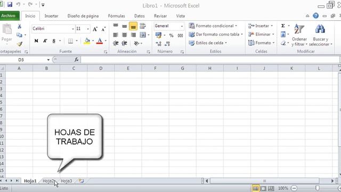This screenshot has width=341, height=192.
Task: Apply percent style
Action: [172, 35]
